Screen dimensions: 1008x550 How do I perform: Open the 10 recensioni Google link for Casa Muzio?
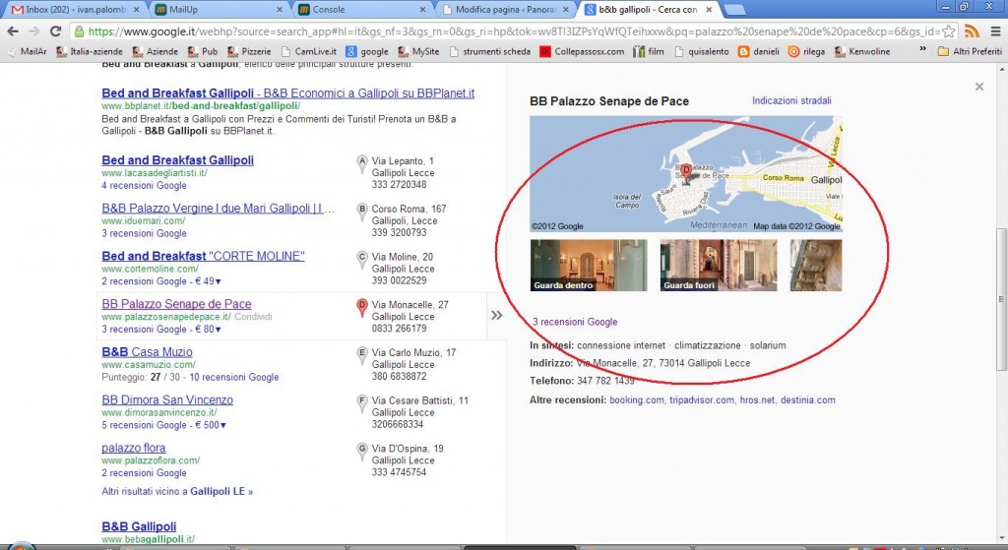tap(234, 377)
